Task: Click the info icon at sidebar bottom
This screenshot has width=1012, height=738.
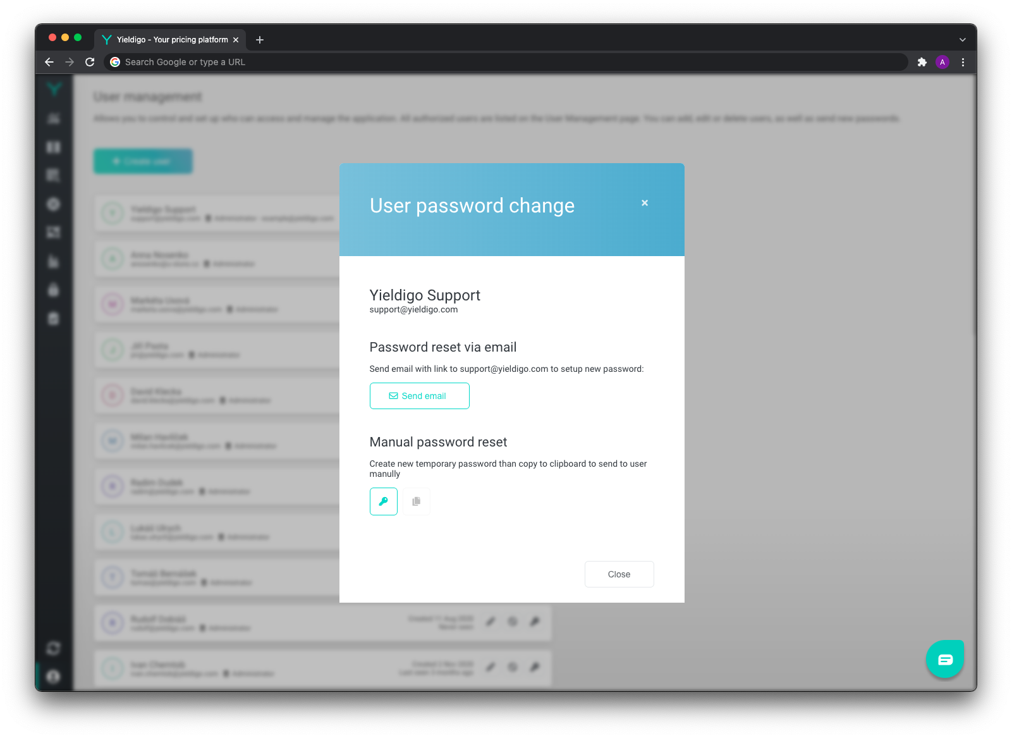Action: (x=54, y=677)
